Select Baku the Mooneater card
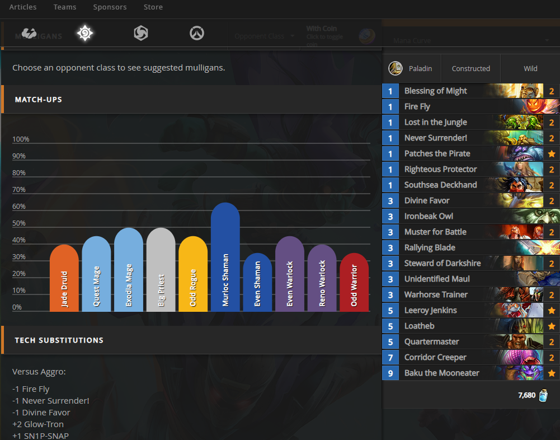 tap(471, 373)
